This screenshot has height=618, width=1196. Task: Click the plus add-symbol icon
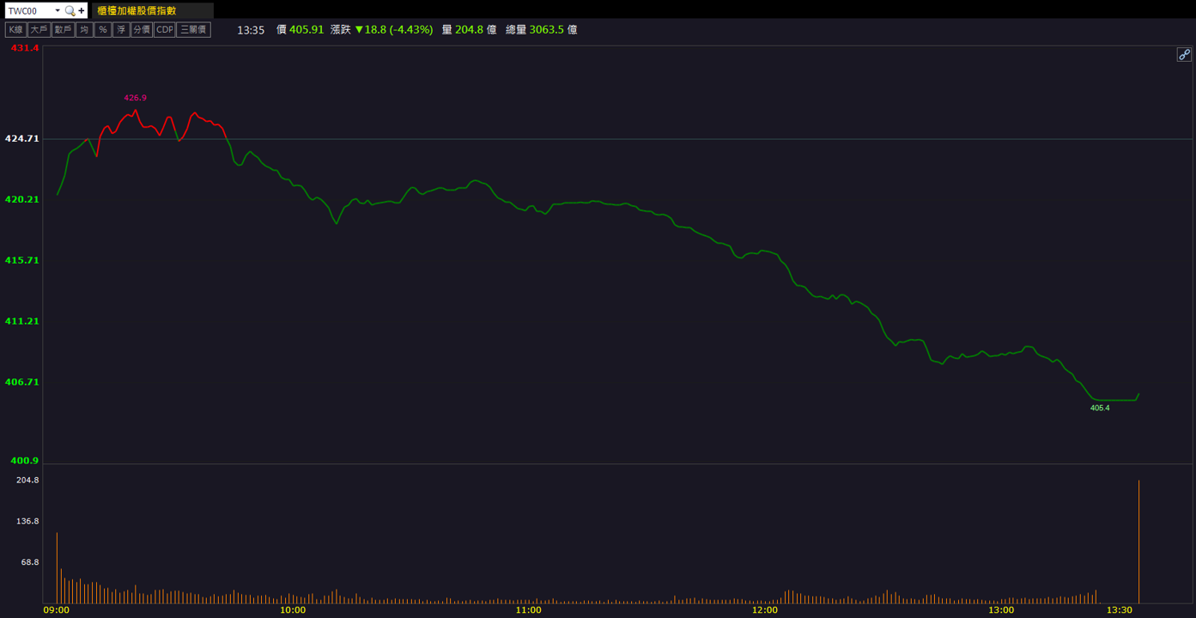pyautogui.click(x=82, y=11)
